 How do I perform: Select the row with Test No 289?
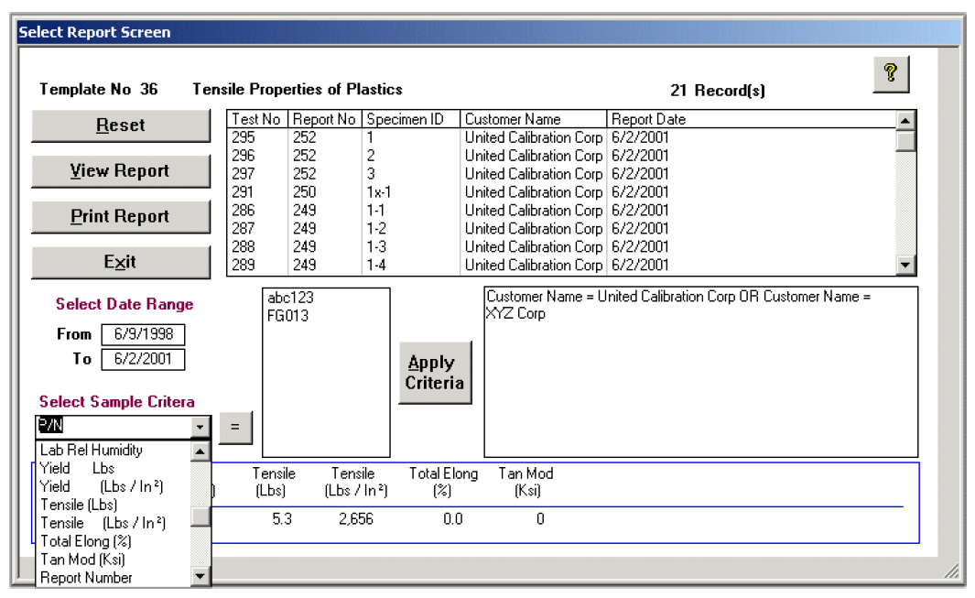click(x=561, y=265)
